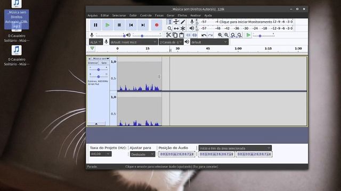The height and width of the screenshot is (191, 341).
Task: Open the '2 Canais' recording channels dropdown
Action: pos(171,42)
